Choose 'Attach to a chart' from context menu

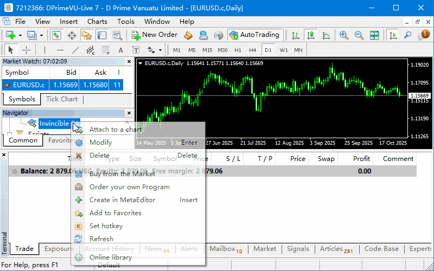click(x=115, y=130)
